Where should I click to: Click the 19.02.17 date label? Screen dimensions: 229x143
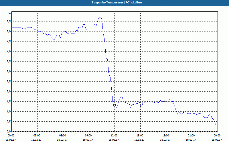(217, 140)
